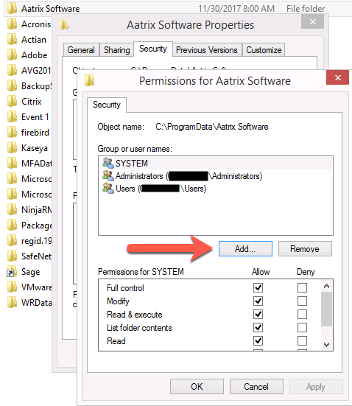Click the Package folder icon
The width and height of the screenshot is (352, 406).
tap(13, 225)
